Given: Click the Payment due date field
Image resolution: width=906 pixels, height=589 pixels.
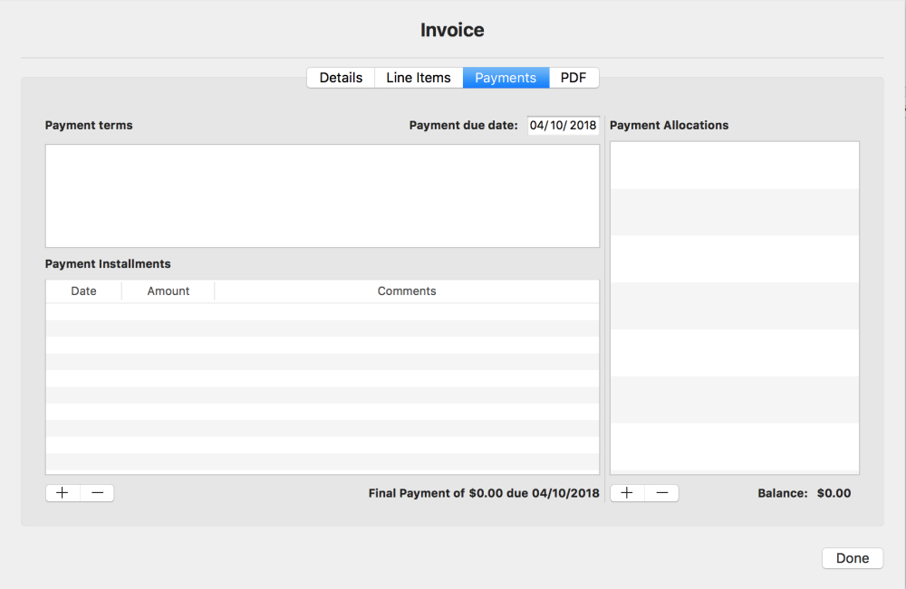Looking at the screenshot, I should coord(564,125).
